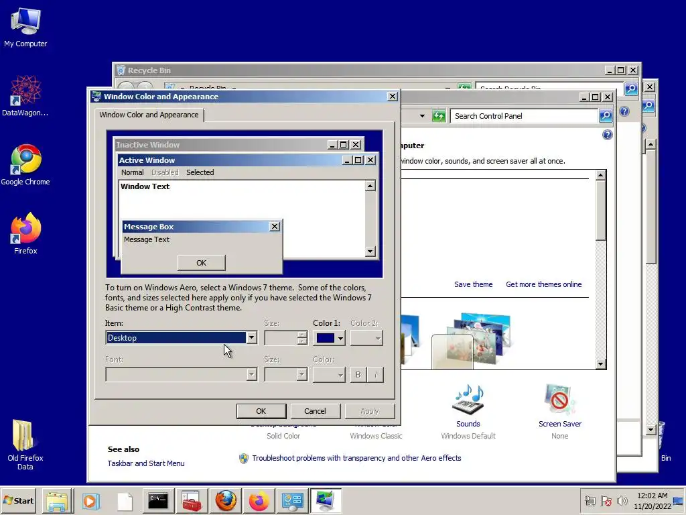The height and width of the screenshot is (515, 686).
Task: Toggle the Bold font button
Action: 358,374
